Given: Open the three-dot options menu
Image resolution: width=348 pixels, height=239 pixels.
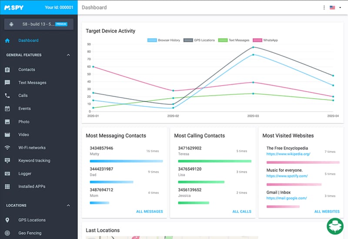Looking at the screenshot, I should [x=324, y=7].
